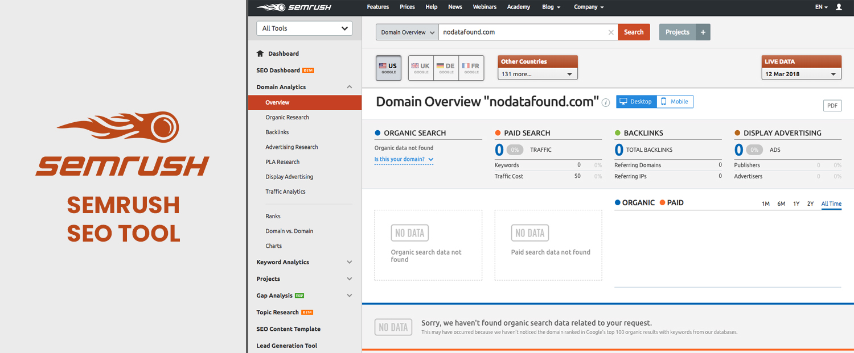
Task: Toggle the PAID series in chart legend
Action: (x=672, y=202)
